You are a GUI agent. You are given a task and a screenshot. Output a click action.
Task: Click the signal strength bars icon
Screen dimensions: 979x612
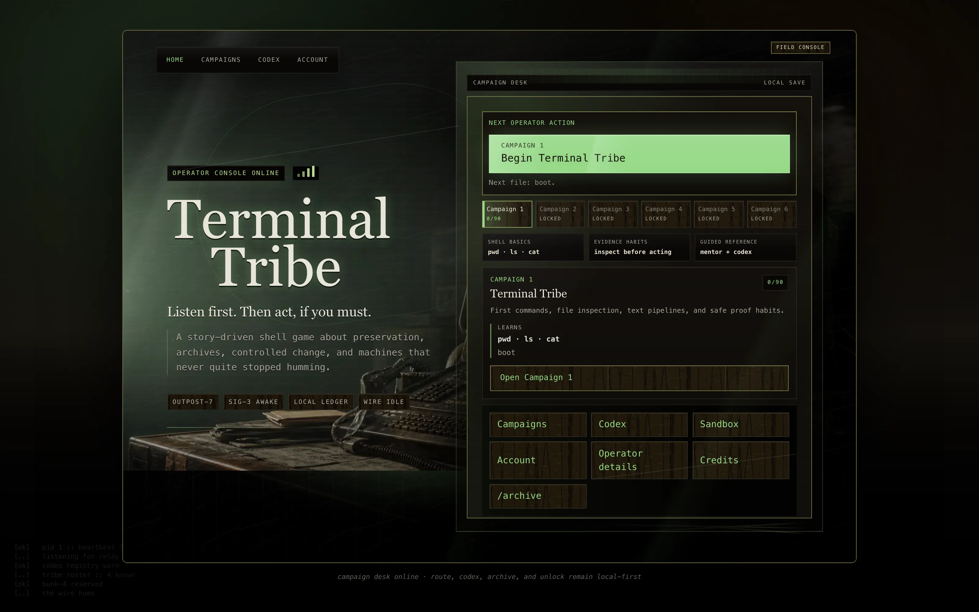[306, 173]
